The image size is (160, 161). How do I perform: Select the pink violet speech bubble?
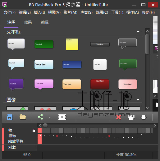[44, 84]
